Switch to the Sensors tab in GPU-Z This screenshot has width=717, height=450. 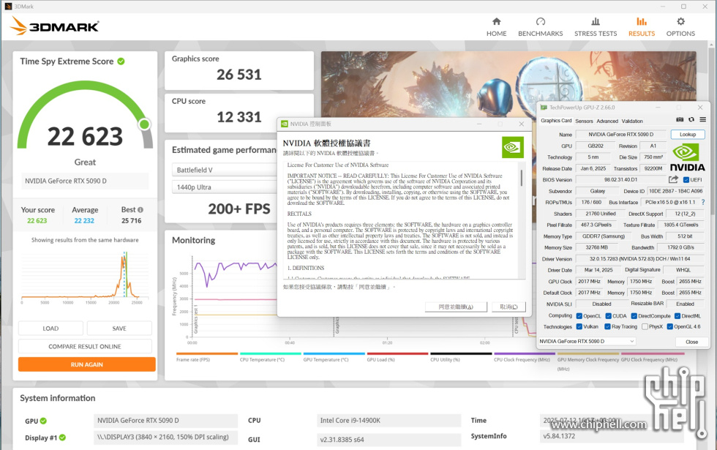coord(584,121)
